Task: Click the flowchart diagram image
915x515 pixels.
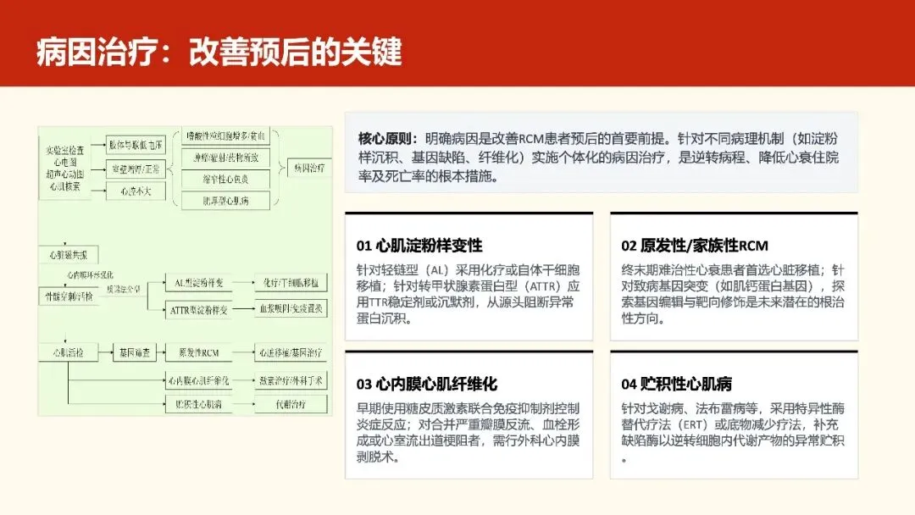Action: click(x=185, y=270)
